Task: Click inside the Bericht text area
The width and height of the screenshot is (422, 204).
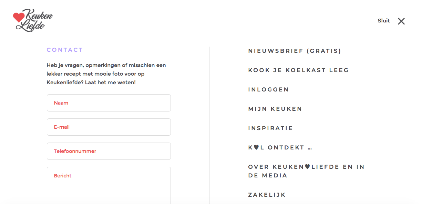Action: pyautogui.click(x=109, y=186)
